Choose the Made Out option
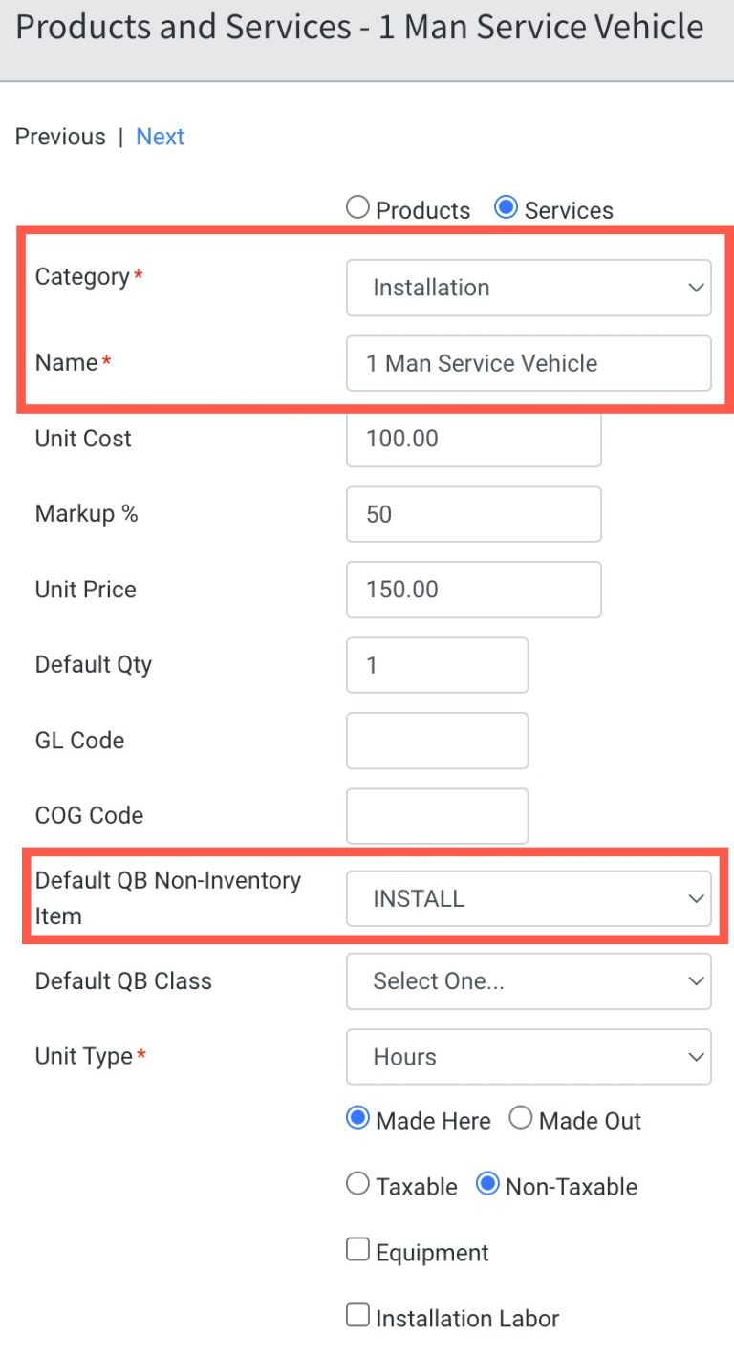Viewport: 734px width, 1356px height. pos(521,1118)
